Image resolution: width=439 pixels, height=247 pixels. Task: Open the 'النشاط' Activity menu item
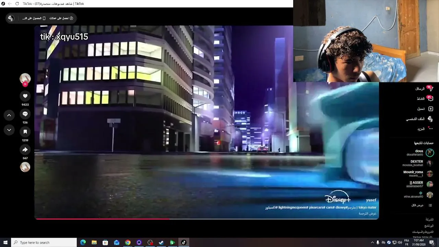[421, 98]
